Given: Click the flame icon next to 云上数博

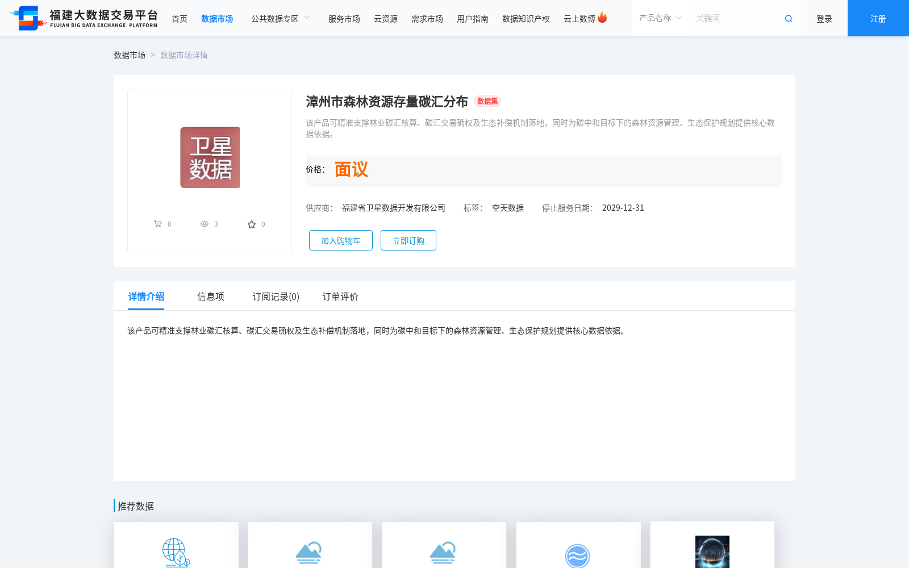Looking at the screenshot, I should coord(602,18).
